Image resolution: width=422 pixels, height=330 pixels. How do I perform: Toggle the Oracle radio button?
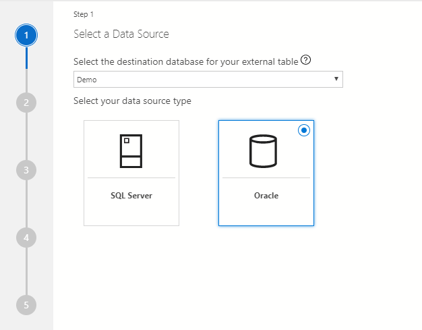304,130
